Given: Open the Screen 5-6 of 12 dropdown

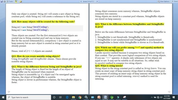Looking at the screenshot, I should (x=89, y=1).
